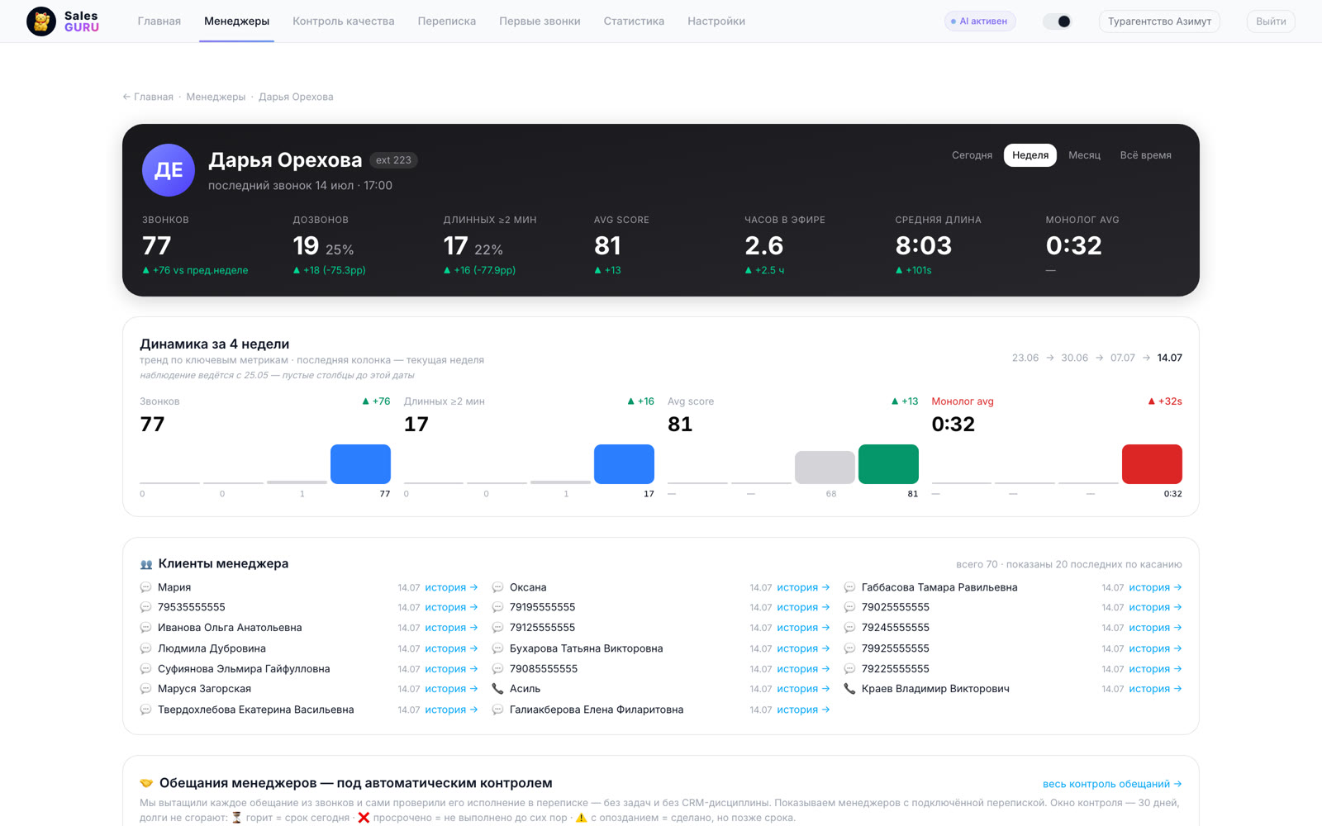Click the chat icon next to Людмила Дубровина
The width and height of the screenshot is (1322, 826).
pyautogui.click(x=146, y=648)
